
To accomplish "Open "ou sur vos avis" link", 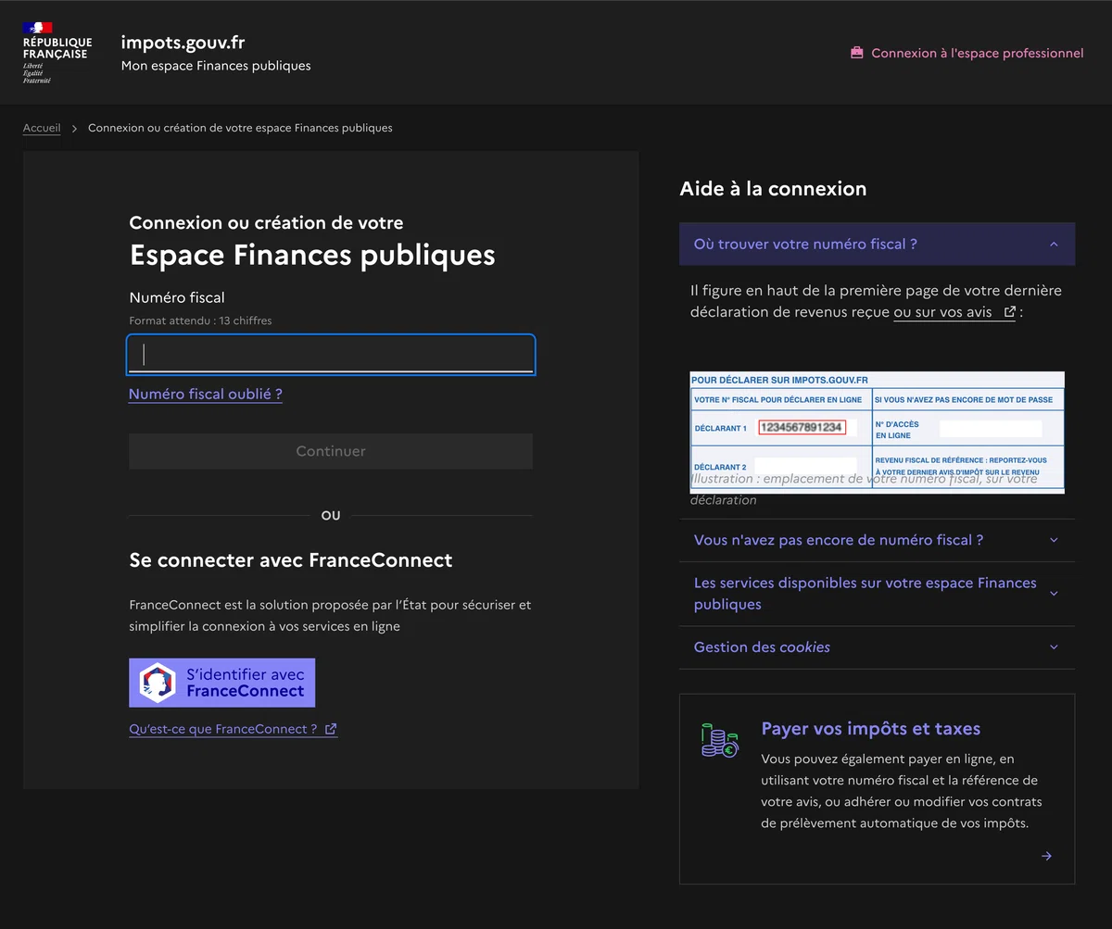I will click(x=954, y=312).
